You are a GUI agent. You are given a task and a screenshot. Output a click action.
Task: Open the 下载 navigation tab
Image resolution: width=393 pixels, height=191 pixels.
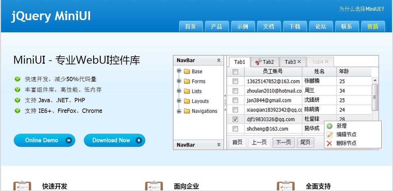(x=295, y=26)
